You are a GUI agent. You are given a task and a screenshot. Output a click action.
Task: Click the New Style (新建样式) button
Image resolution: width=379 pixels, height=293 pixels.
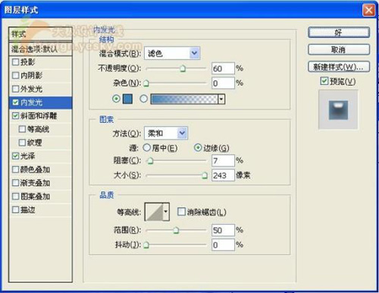coord(339,67)
